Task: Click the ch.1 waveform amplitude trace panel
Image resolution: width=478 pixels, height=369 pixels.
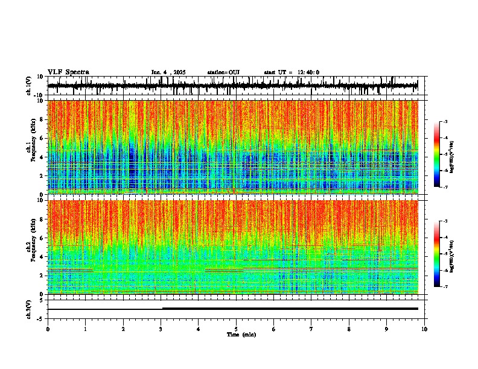Action: [x=236, y=86]
